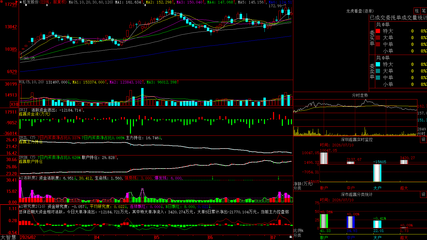Click the 分时走势 panel title
The height and width of the screenshot is (240, 427).
(360, 95)
